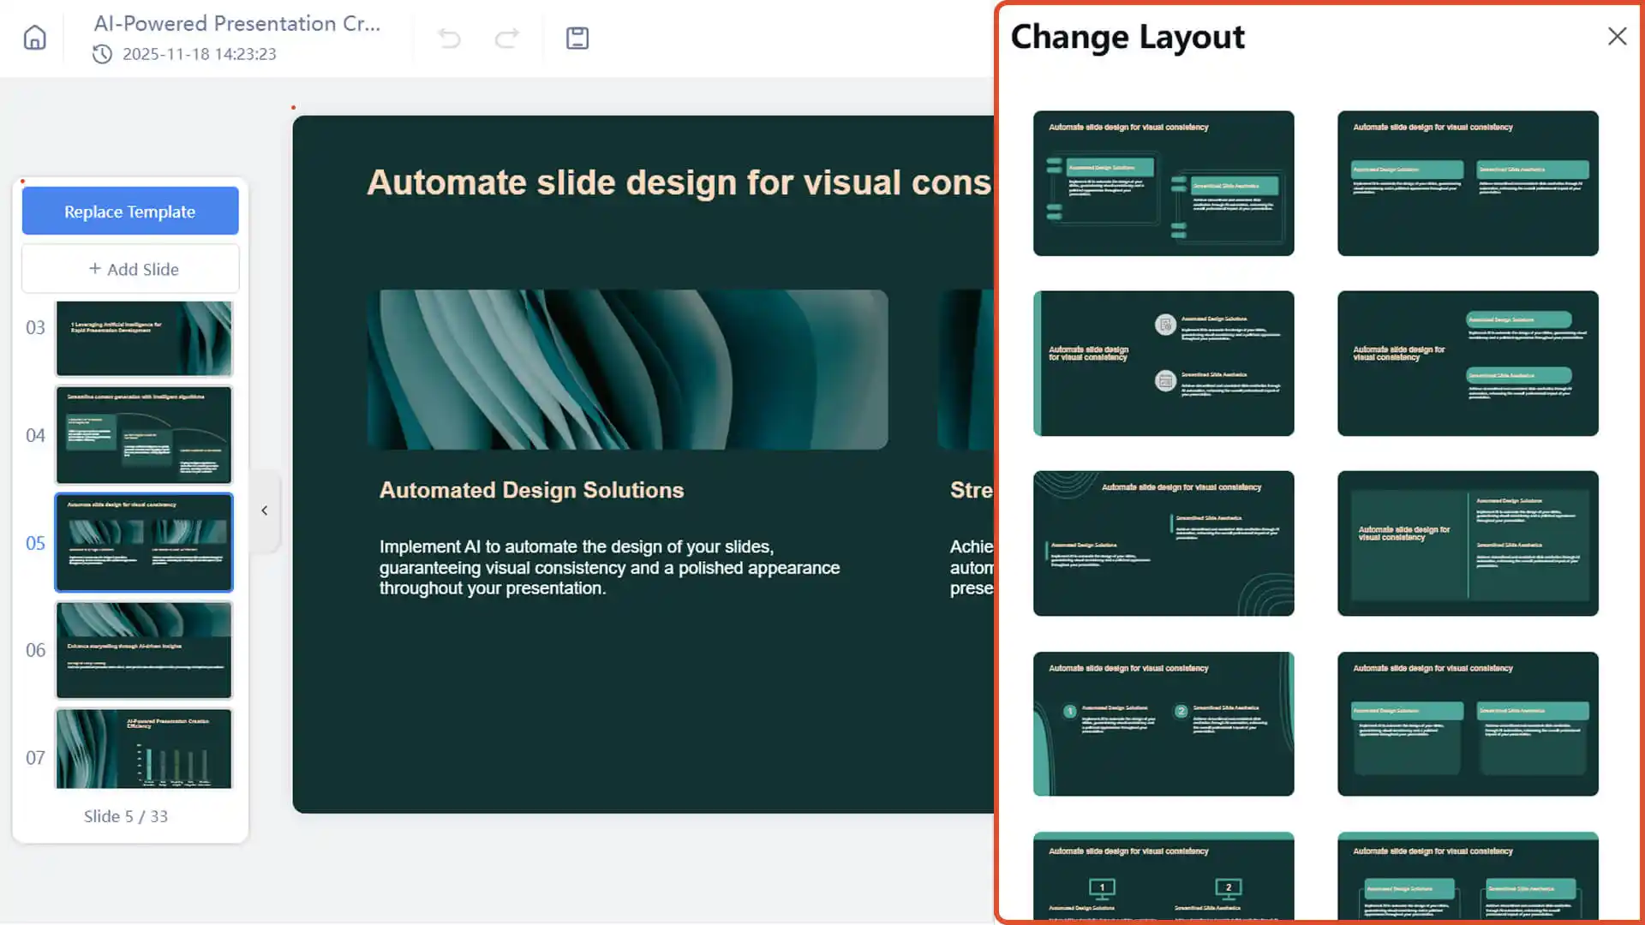Viewport: 1645px width, 925px height.
Task: Choose layout with left title and circular icons
Action: click(x=1163, y=363)
